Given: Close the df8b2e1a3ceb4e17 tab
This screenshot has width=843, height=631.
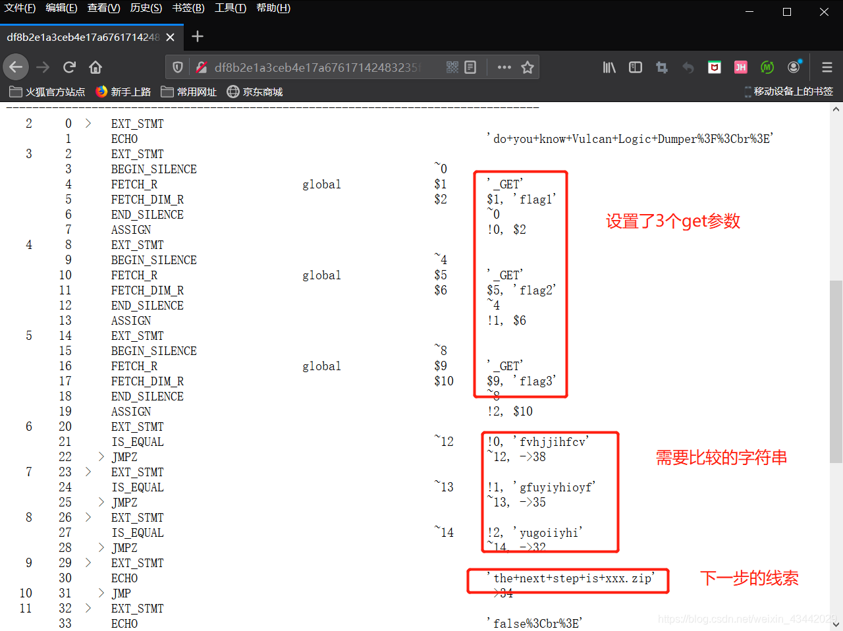Looking at the screenshot, I should (x=170, y=38).
